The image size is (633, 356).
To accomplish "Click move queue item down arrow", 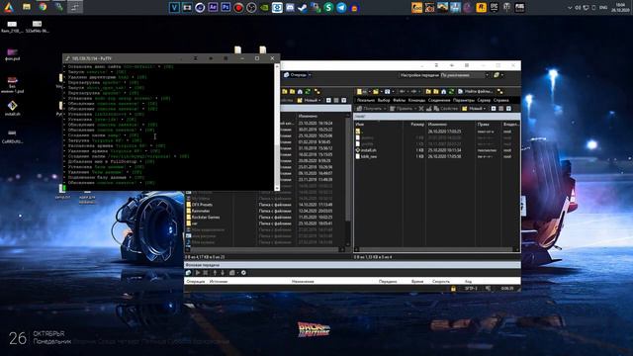I will click(222, 273).
